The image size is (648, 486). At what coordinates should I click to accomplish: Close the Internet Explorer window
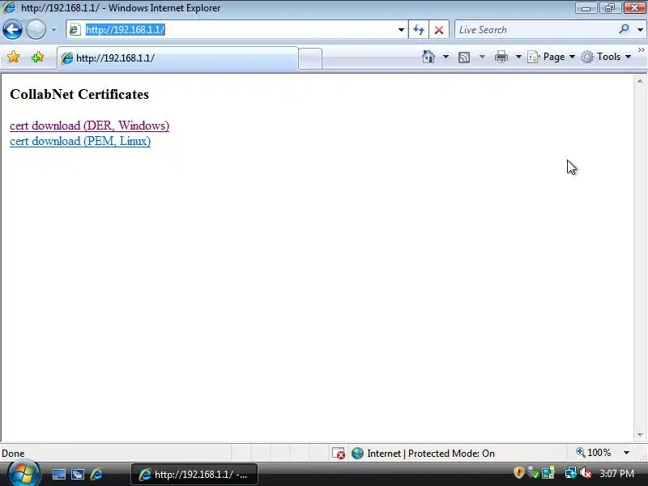[634, 8]
